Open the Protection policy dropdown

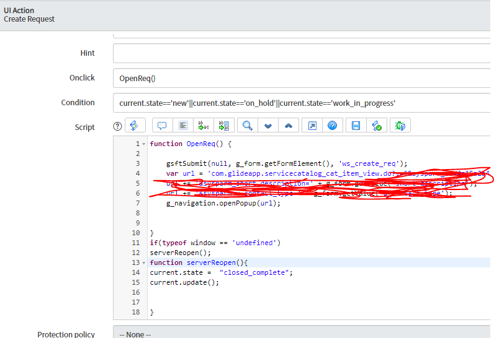click(x=302, y=332)
